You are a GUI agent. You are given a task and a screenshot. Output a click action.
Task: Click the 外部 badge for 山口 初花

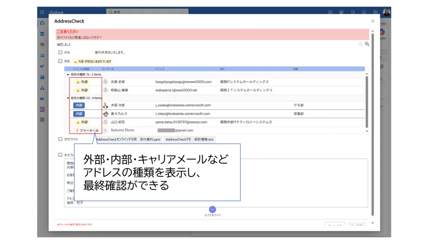[82, 122]
